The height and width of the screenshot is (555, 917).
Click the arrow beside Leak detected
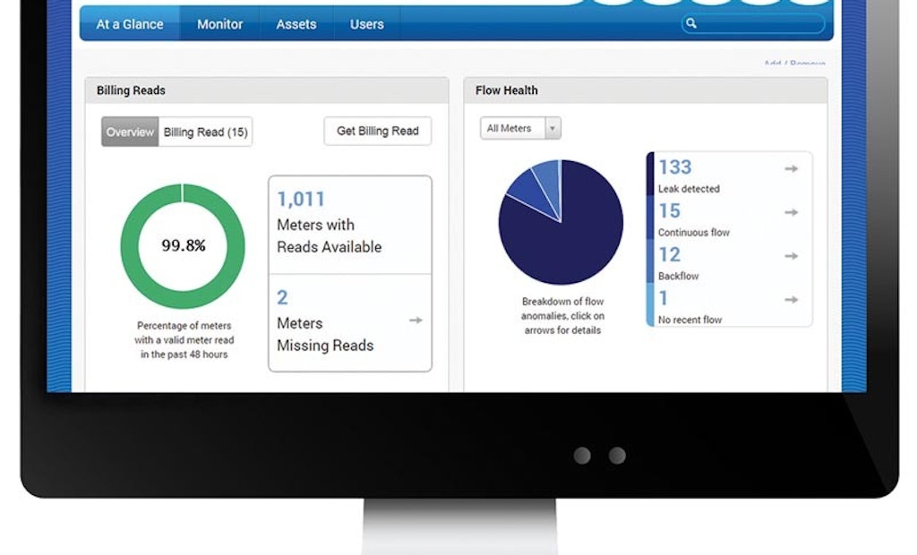pos(790,168)
